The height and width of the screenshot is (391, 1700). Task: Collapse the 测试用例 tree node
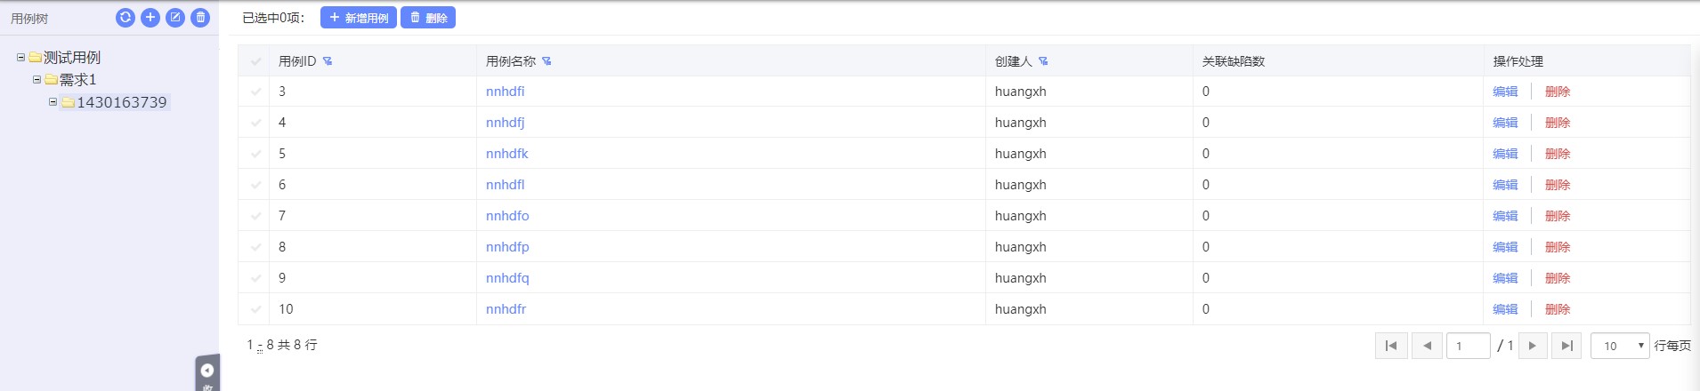point(20,57)
